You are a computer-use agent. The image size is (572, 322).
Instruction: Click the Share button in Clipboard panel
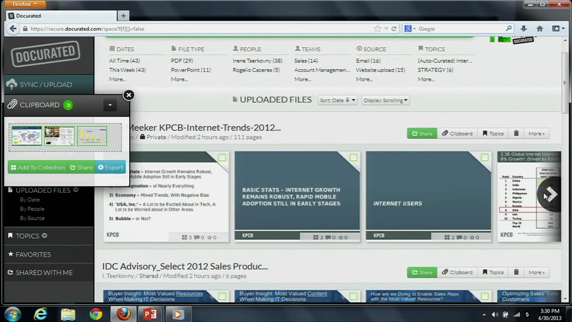click(x=81, y=167)
